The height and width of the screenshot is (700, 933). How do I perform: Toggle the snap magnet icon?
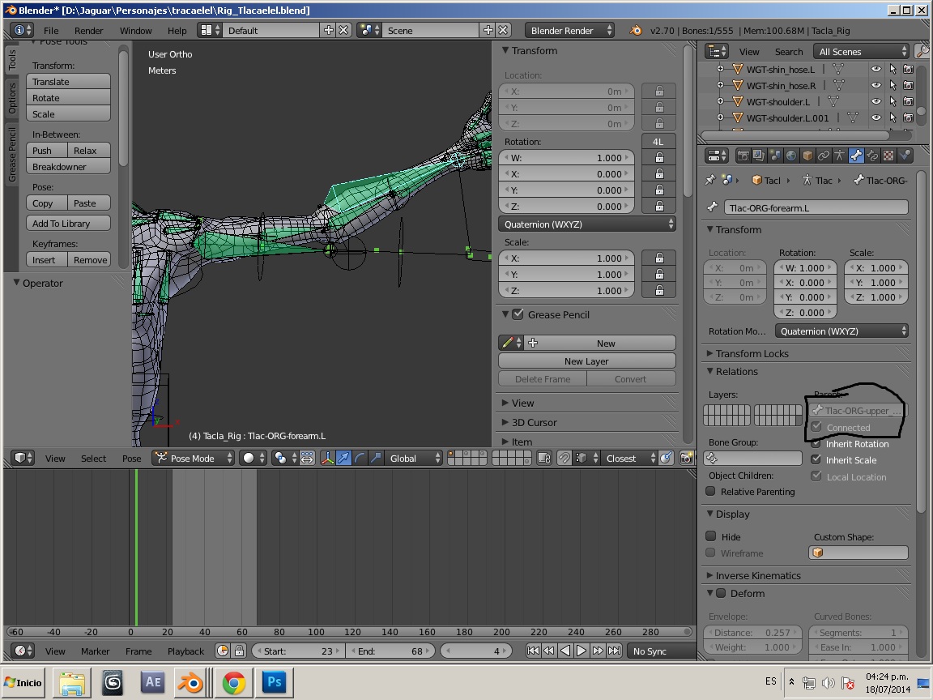(x=564, y=459)
